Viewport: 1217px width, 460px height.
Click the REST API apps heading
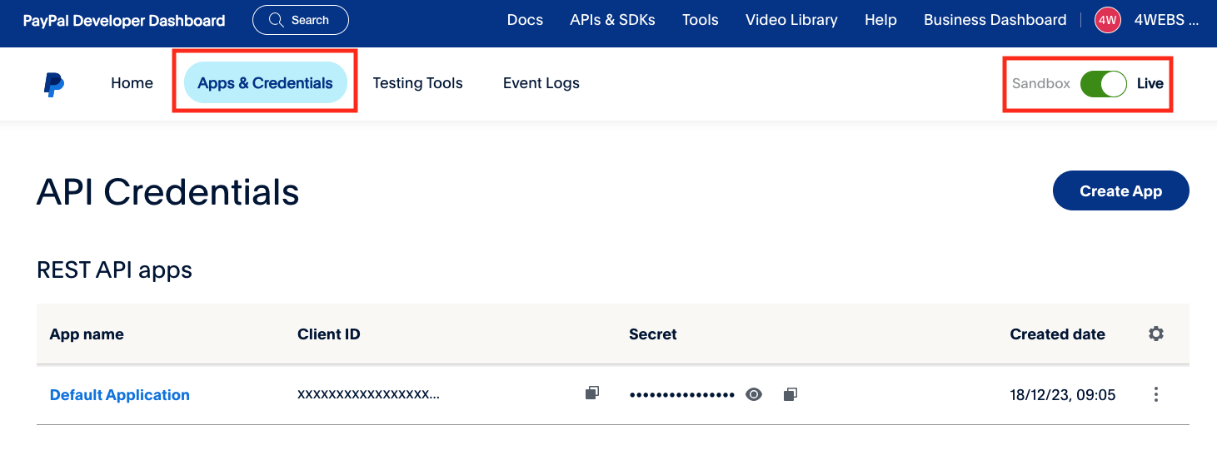click(115, 270)
